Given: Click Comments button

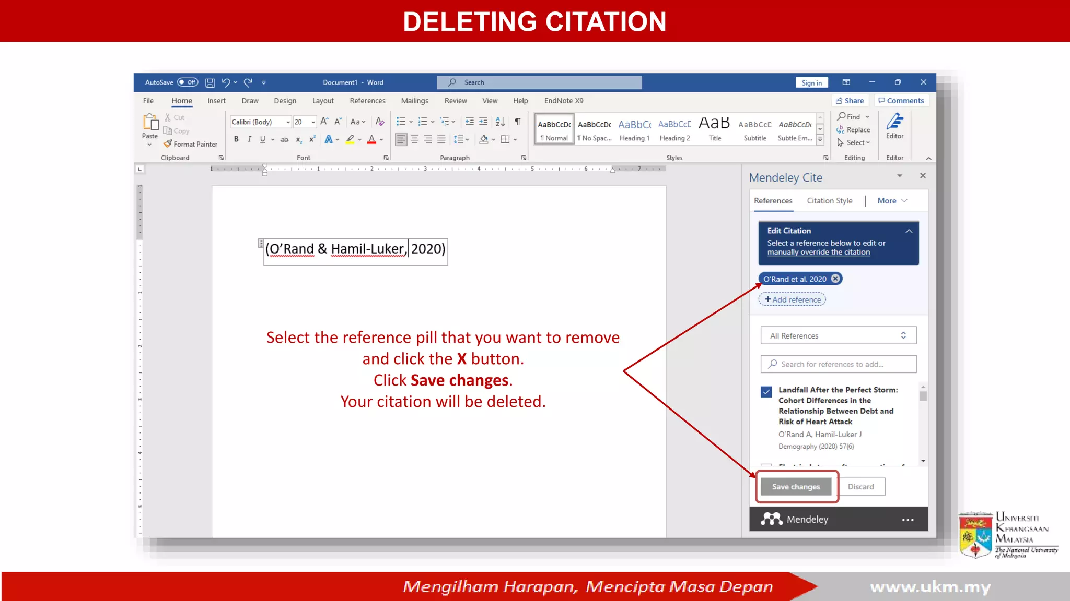Looking at the screenshot, I should click(x=901, y=101).
